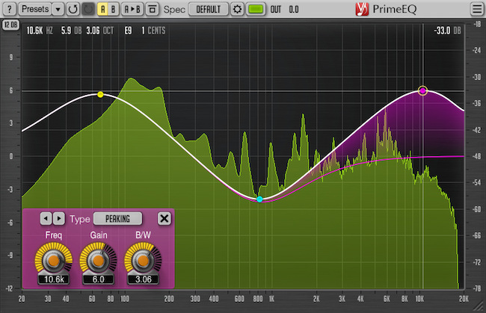Click the 3.06 OCT readout text
Screen dimensions: 486x313
pos(99,31)
